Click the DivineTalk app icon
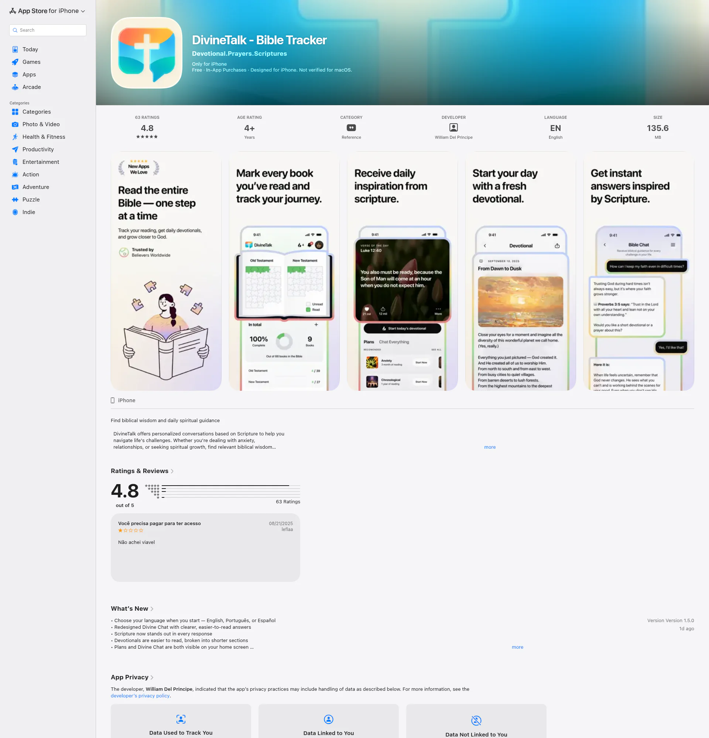This screenshot has width=709, height=738. pyautogui.click(x=147, y=53)
